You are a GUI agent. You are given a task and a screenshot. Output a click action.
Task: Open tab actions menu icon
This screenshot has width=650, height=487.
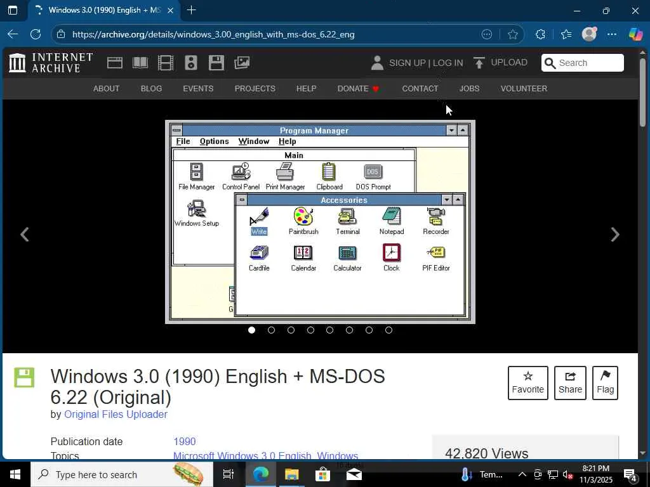[13, 10]
